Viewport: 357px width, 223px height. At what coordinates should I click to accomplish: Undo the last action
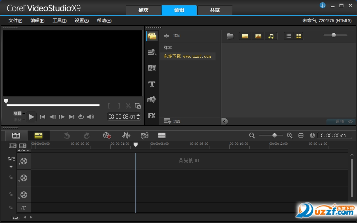[67, 136]
